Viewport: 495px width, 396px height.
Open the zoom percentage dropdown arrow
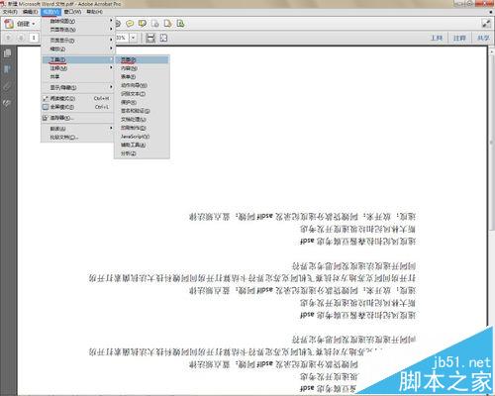pyautogui.click(x=133, y=38)
